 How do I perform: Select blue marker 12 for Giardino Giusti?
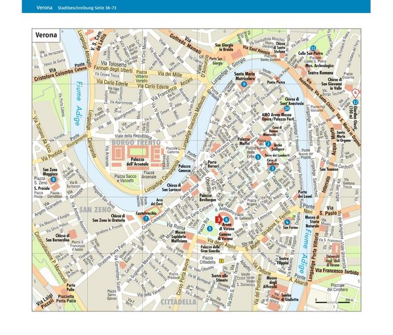[356, 102]
